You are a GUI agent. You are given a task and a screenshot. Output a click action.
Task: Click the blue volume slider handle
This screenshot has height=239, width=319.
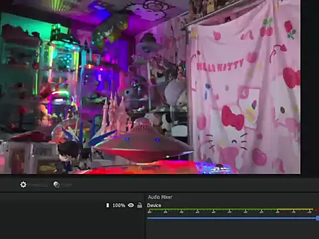(x=318, y=218)
